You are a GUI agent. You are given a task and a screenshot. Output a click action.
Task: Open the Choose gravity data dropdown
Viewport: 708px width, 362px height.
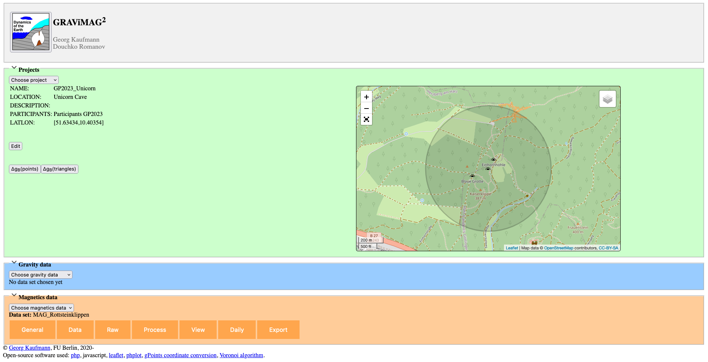41,275
